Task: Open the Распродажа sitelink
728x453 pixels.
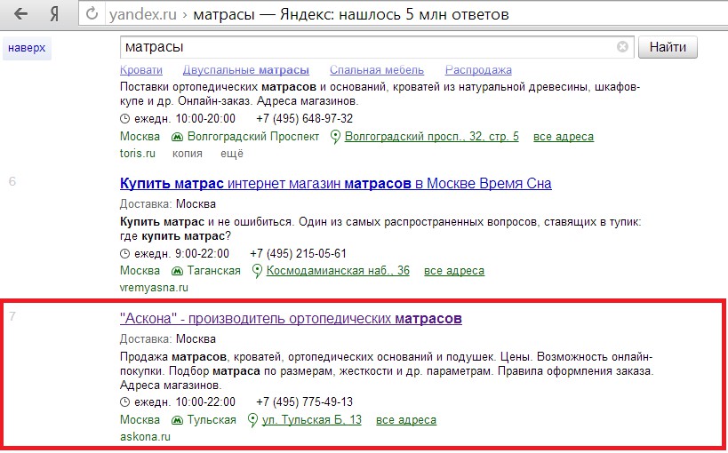Action: [x=479, y=70]
